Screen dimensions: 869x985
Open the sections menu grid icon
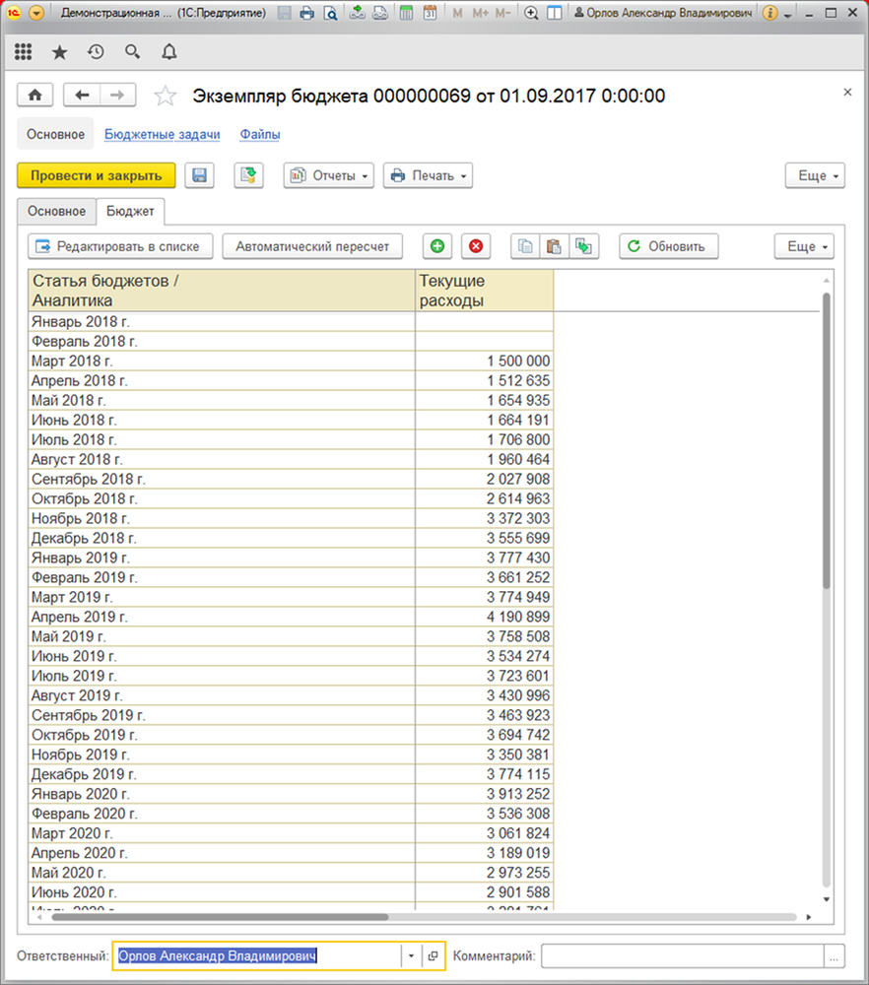[24, 52]
